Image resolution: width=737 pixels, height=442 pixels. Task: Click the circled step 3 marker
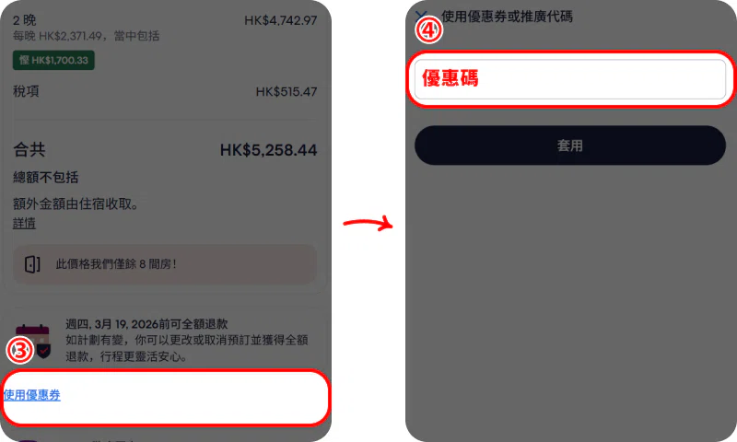tap(19, 350)
